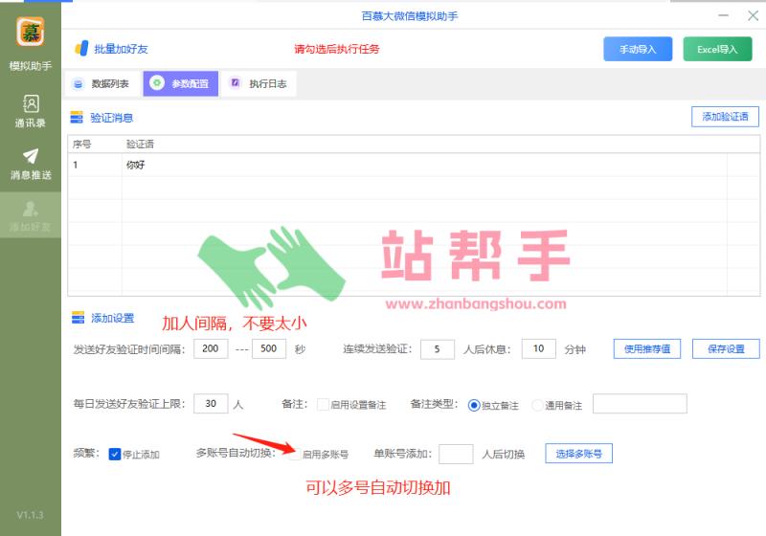Image resolution: width=766 pixels, height=536 pixels.
Task: Switch to the 执行日志 tab
Action: (259, 83)
